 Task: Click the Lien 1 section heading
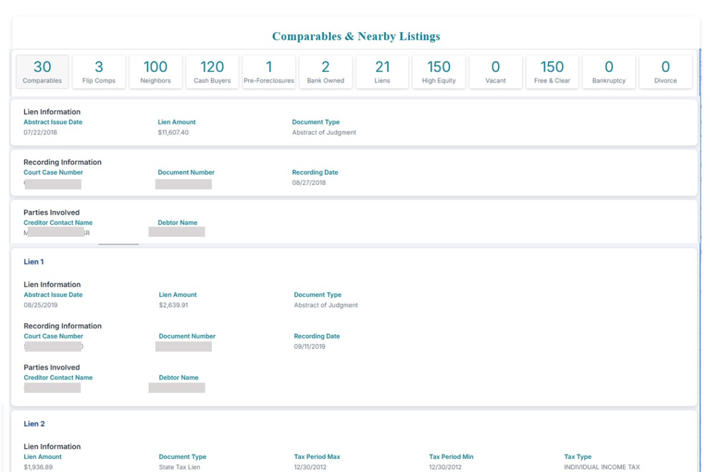[x=34, y=262]
